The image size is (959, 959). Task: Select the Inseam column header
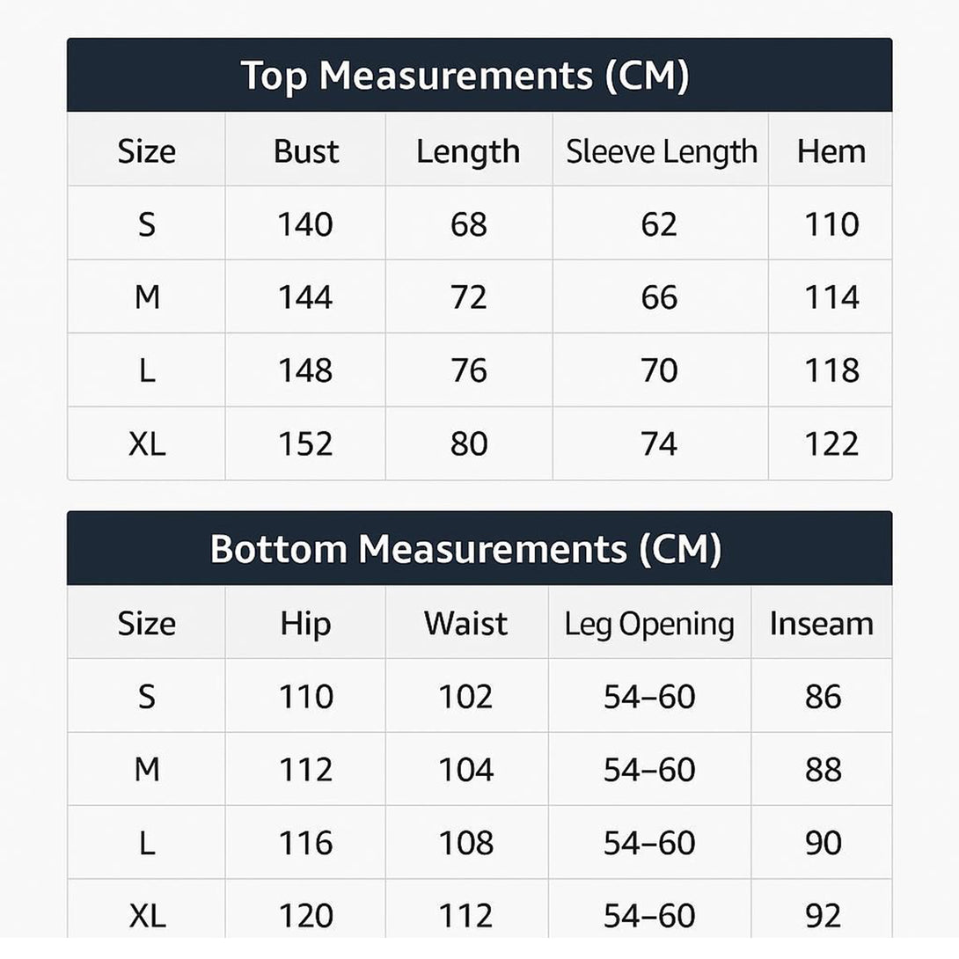(821, 624)
